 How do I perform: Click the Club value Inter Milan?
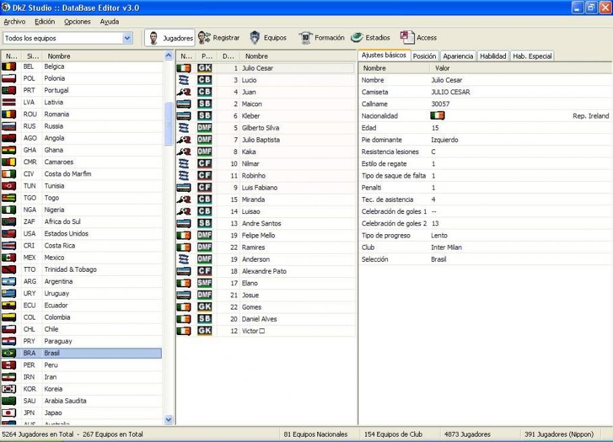point(446,248)
